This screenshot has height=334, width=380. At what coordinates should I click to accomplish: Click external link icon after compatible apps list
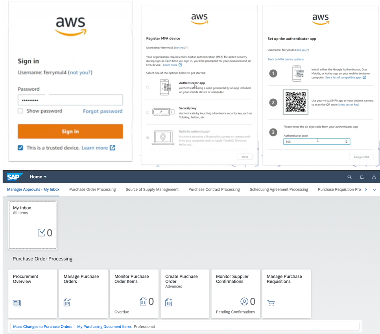(x=364, y=78)
